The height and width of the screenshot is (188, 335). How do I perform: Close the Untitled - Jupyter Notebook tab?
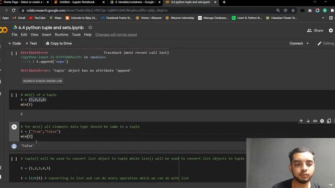pos(104,2)
